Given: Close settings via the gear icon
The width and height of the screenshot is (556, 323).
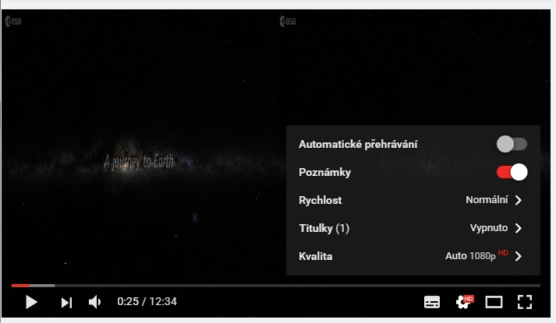Looking at the screenshot, I should (x=464, y=302).
